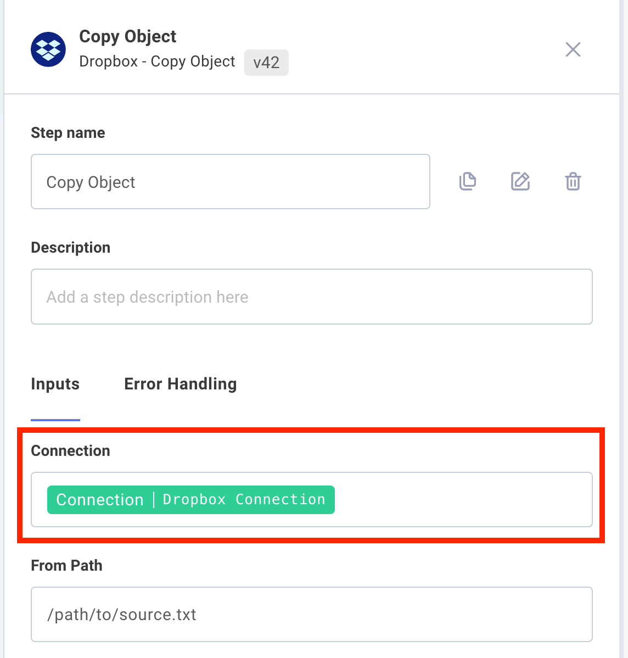Click the Step name label
Screen dimensions: 628x658
68,132
